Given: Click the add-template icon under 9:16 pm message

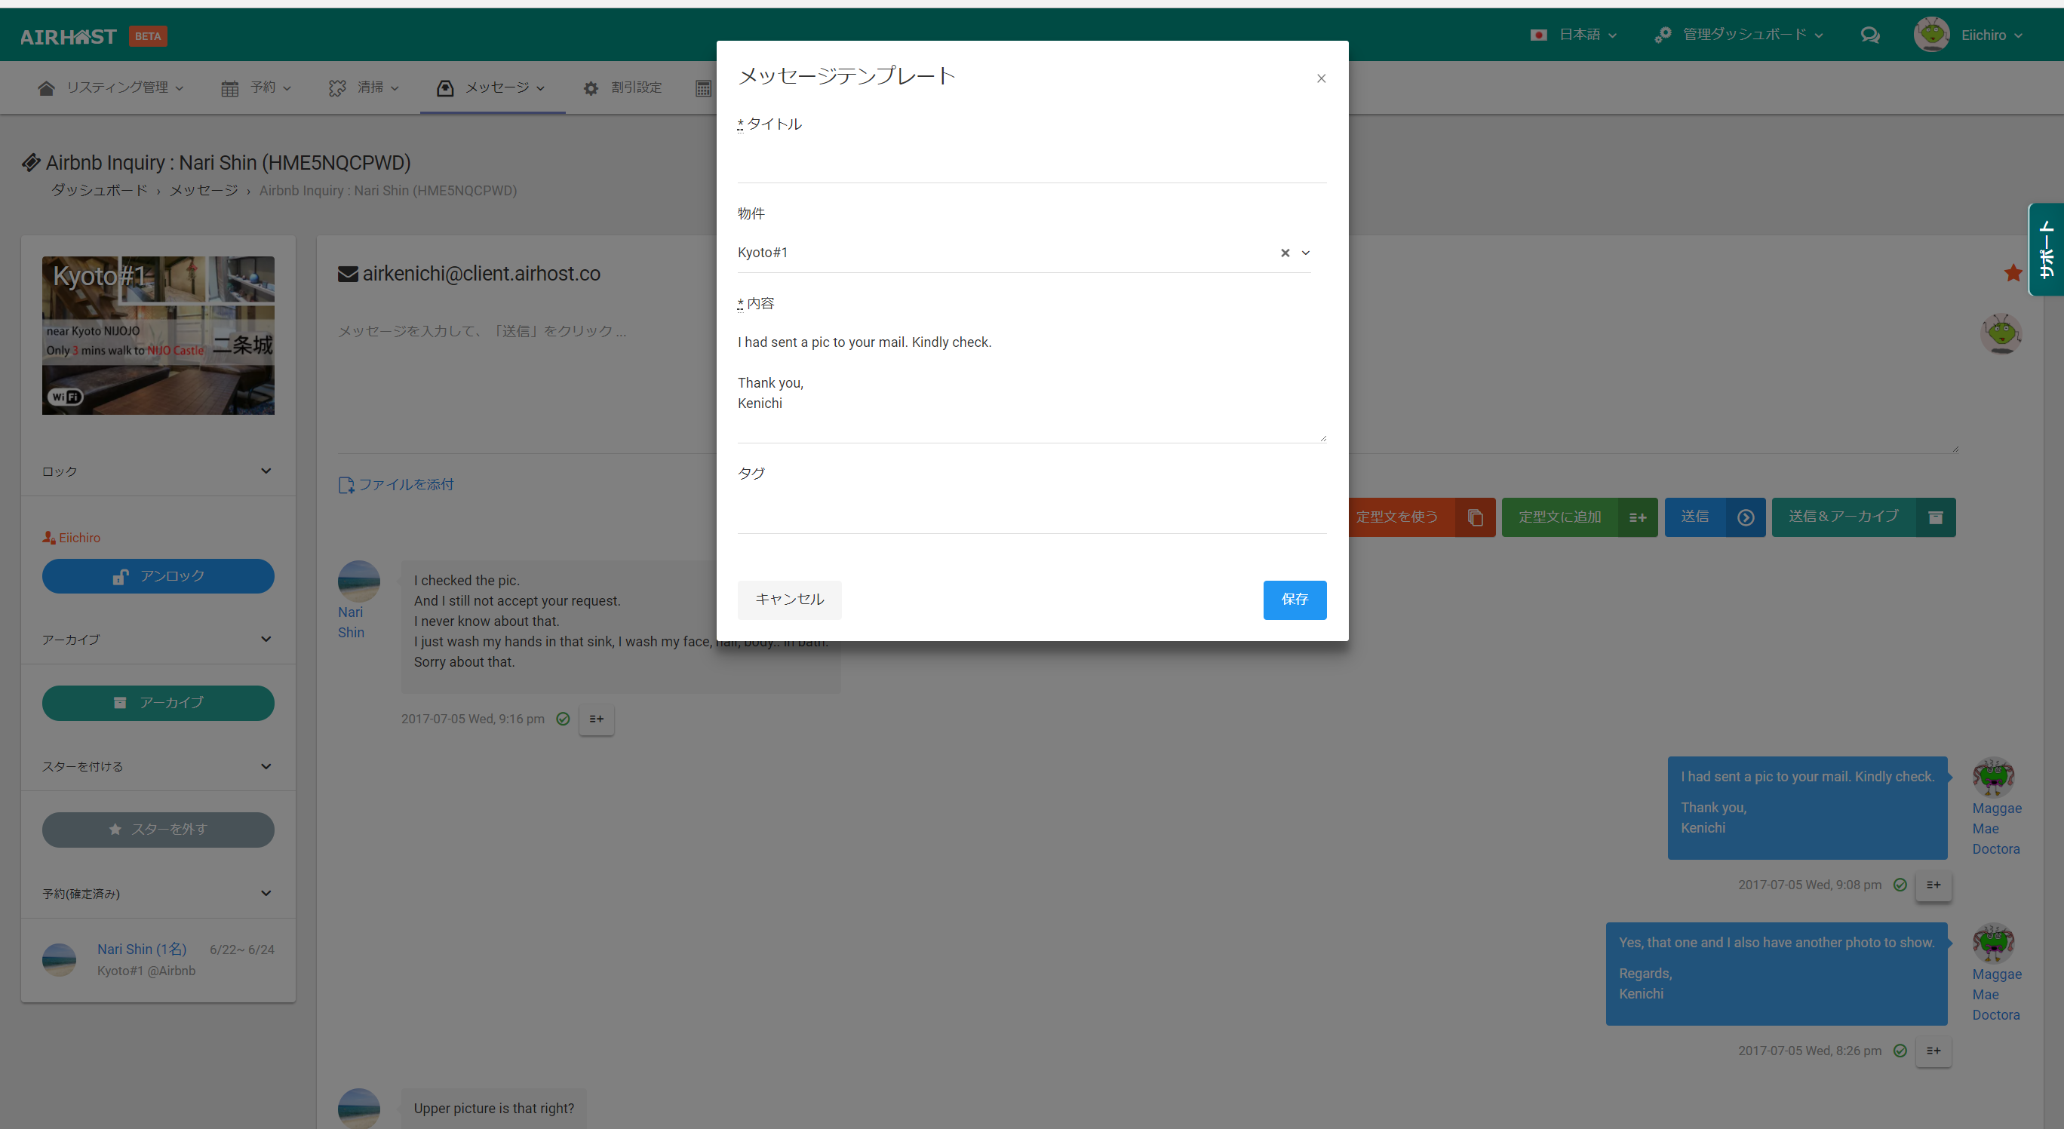Looking at the screenshot, I should [596, 719].
